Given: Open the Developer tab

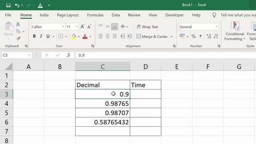Looking at the screenshot, I should pyautogui.click(x=174, y=15).
